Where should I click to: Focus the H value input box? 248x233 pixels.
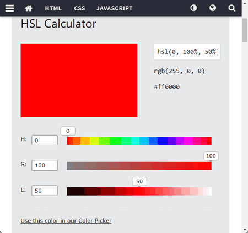(x=45, y=140)
